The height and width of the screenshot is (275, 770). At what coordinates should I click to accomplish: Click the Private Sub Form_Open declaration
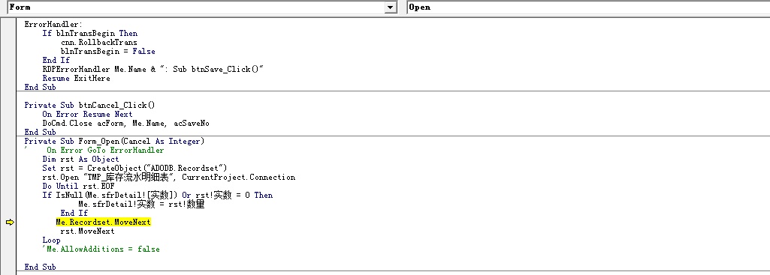click(x=114, y=141)
